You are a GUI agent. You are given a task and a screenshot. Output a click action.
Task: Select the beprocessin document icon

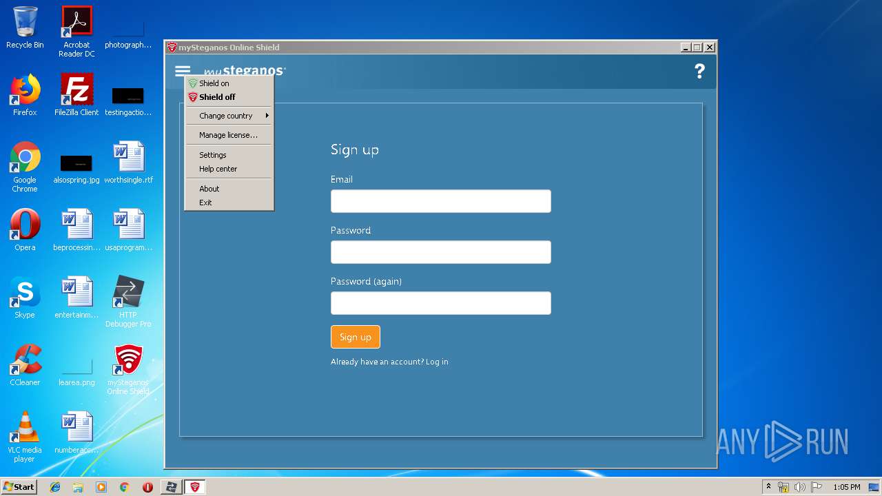click(x=76, y=230)
